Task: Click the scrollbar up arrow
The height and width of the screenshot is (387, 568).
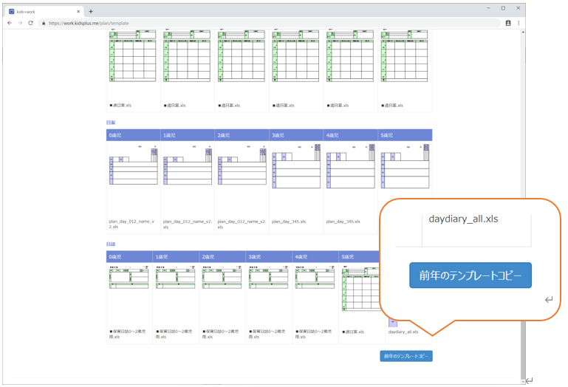Action: tap(523, 32)
